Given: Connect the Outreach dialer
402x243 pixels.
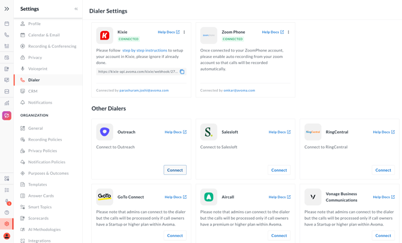Looking at the screenshot, I should pyautogui.click(x=175, y=170).
